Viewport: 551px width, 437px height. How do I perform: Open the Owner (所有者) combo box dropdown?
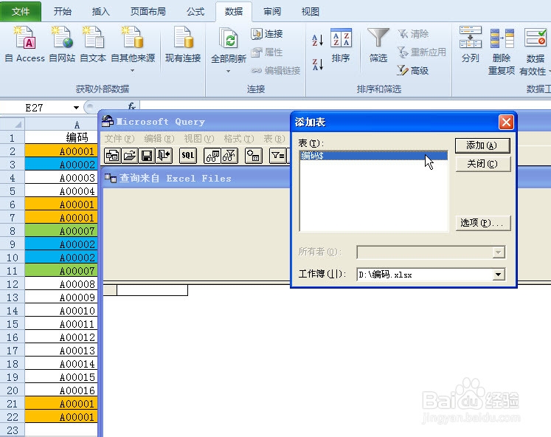(x=499, y=252)
